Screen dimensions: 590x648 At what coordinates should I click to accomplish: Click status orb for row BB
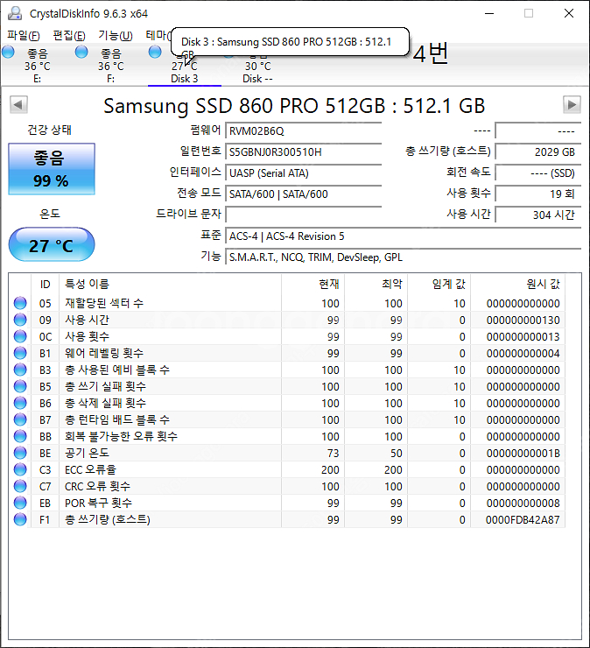(x=20, y=436)
